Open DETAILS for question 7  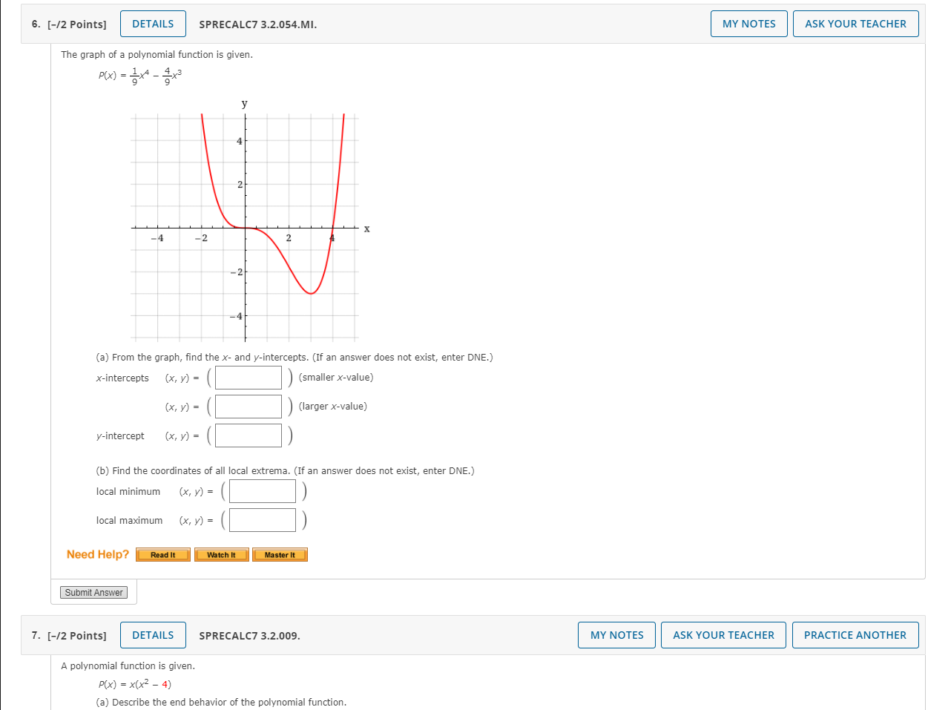[153, 635]
